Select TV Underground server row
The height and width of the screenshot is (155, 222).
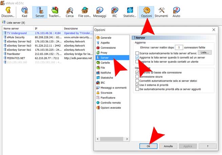click(x=48, y=33)
